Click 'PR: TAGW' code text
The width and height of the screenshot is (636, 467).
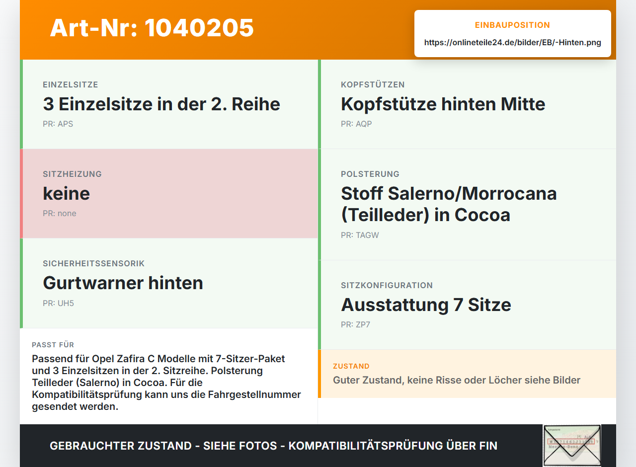[x=360, y=235]
